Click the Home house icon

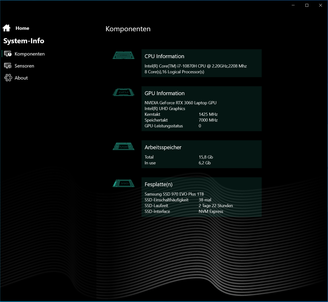(7, 28)
